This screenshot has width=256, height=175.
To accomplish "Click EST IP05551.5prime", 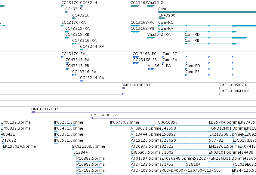I will pyautogui.click(x=68, y=140).
